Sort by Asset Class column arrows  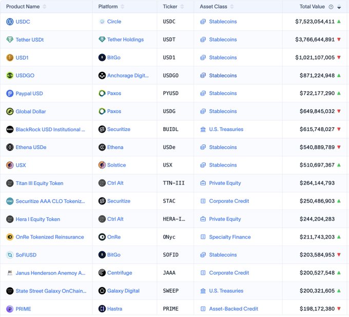pos(232,7)
